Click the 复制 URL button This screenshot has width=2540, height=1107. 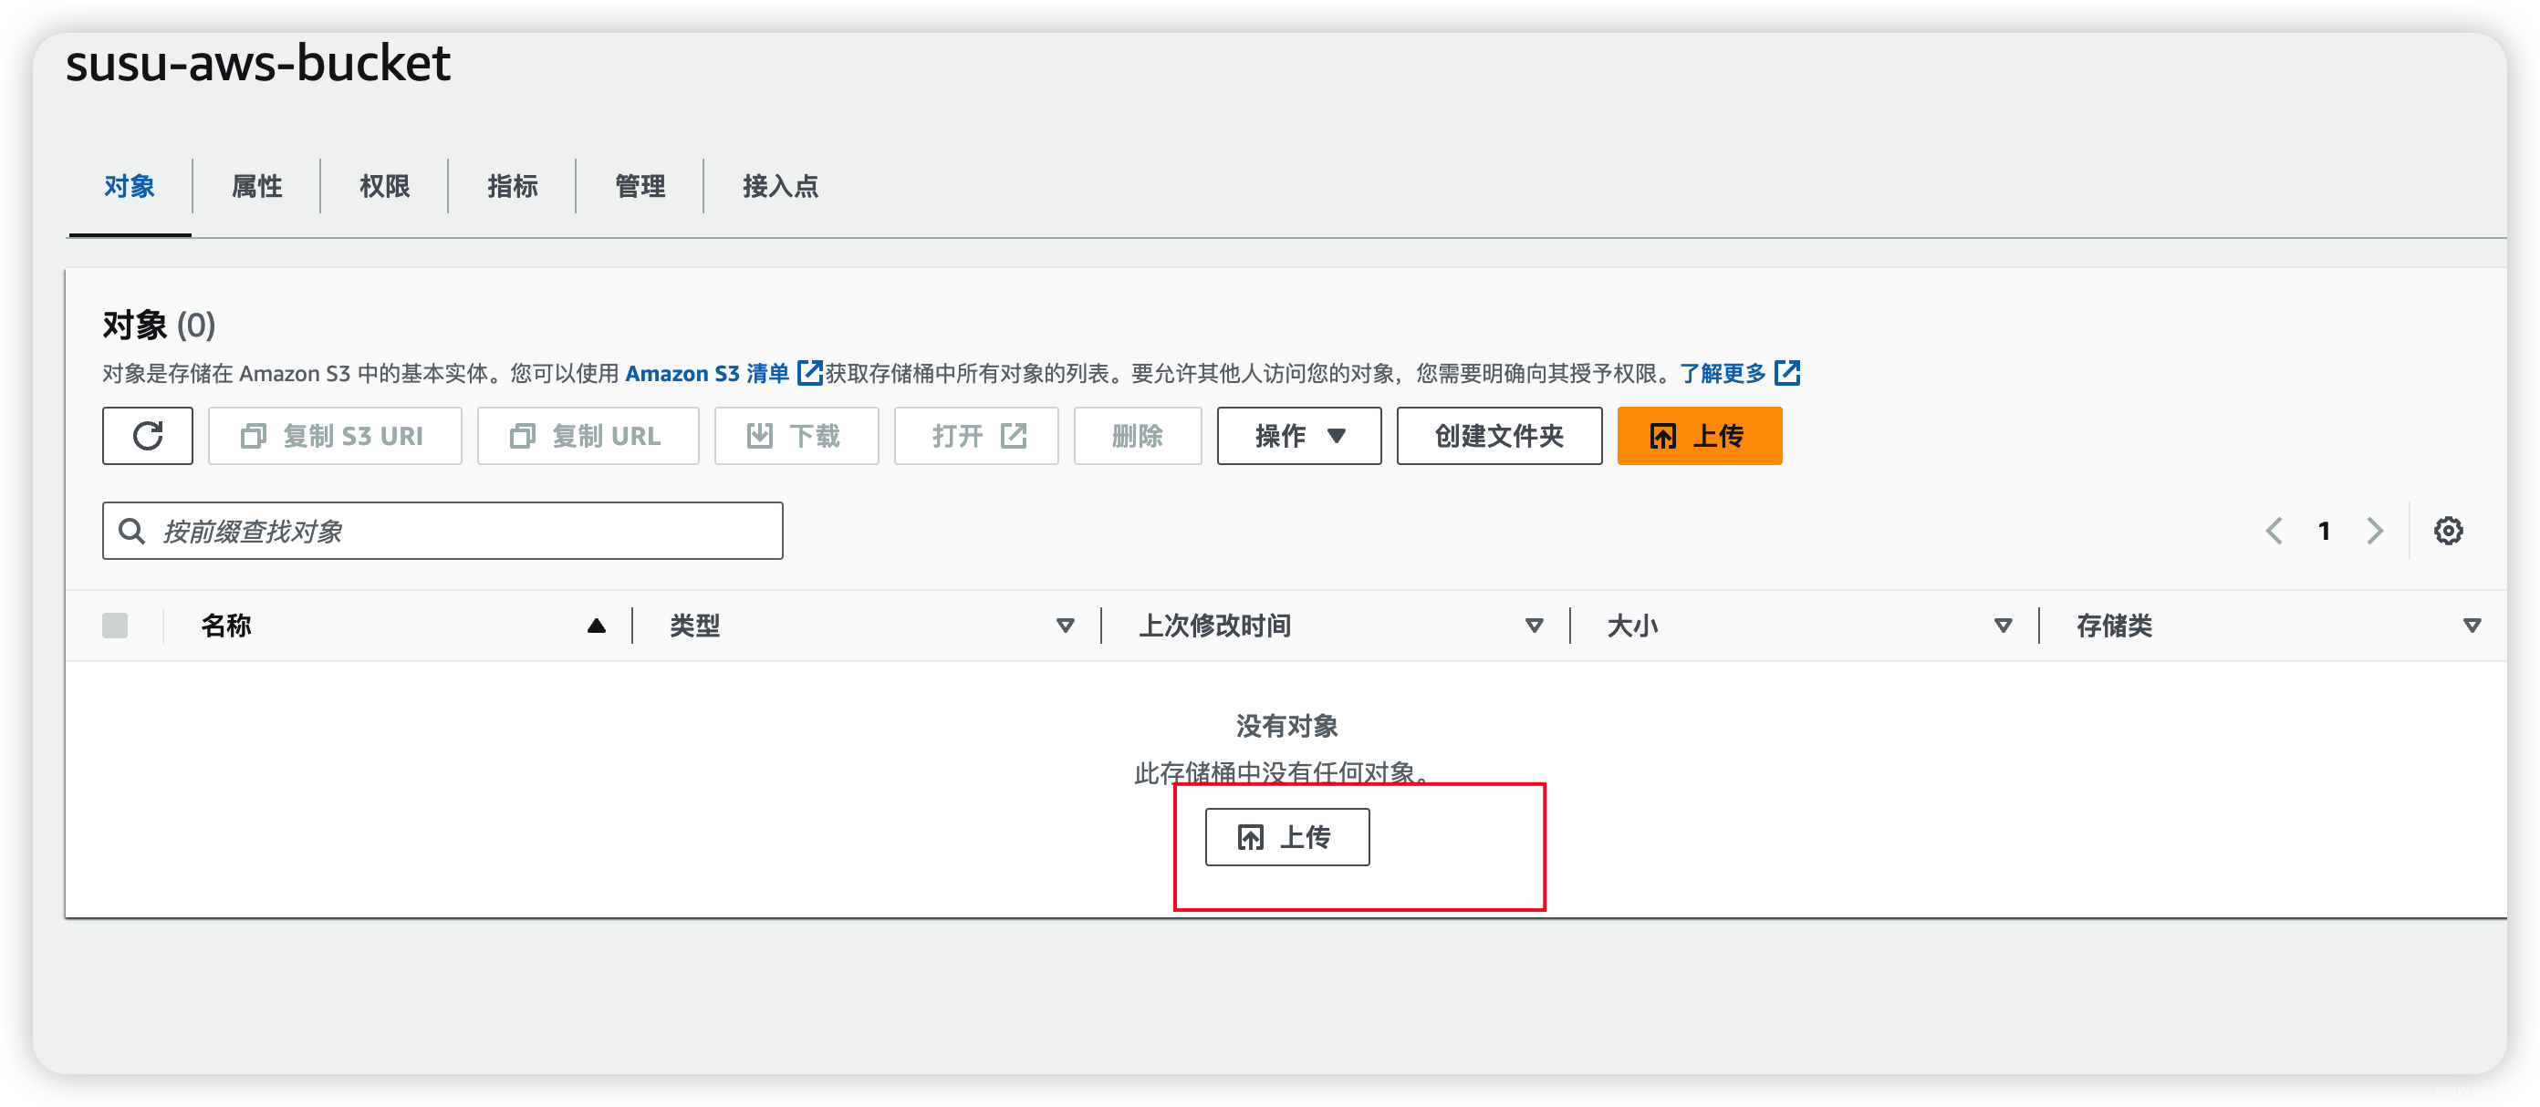click(588, 436)
